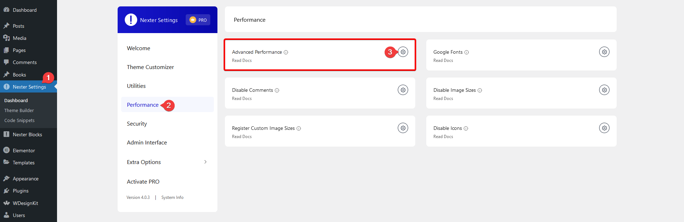684x222 pixels.
Task: Open the Security tab
Action: tap(168, 124)
